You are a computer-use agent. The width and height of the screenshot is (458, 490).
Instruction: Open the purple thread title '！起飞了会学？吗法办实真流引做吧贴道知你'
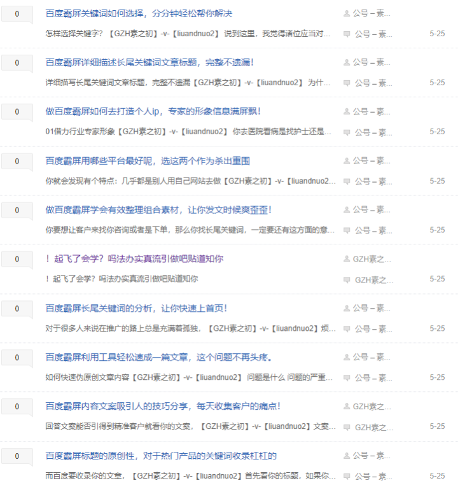[134, 259]
